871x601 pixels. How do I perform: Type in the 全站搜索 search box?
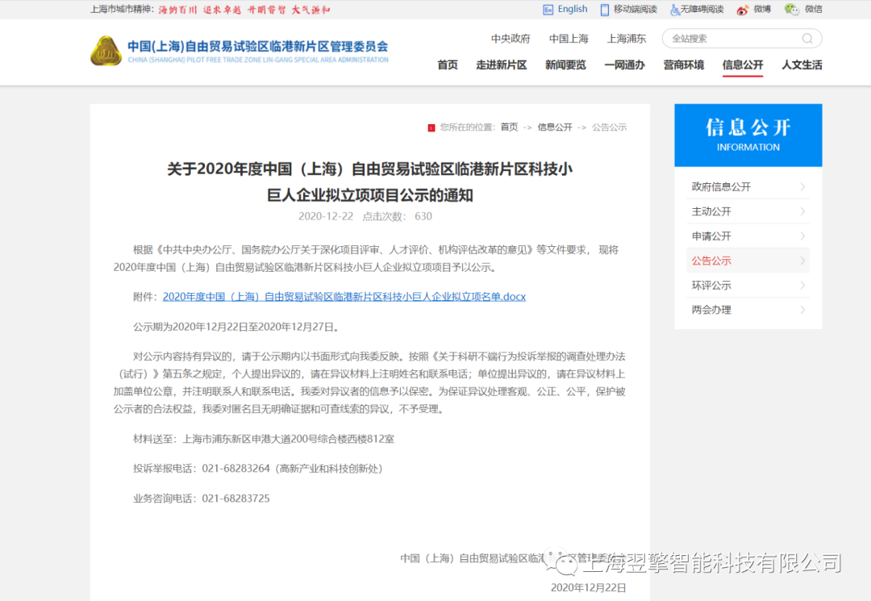click(730, 39)
